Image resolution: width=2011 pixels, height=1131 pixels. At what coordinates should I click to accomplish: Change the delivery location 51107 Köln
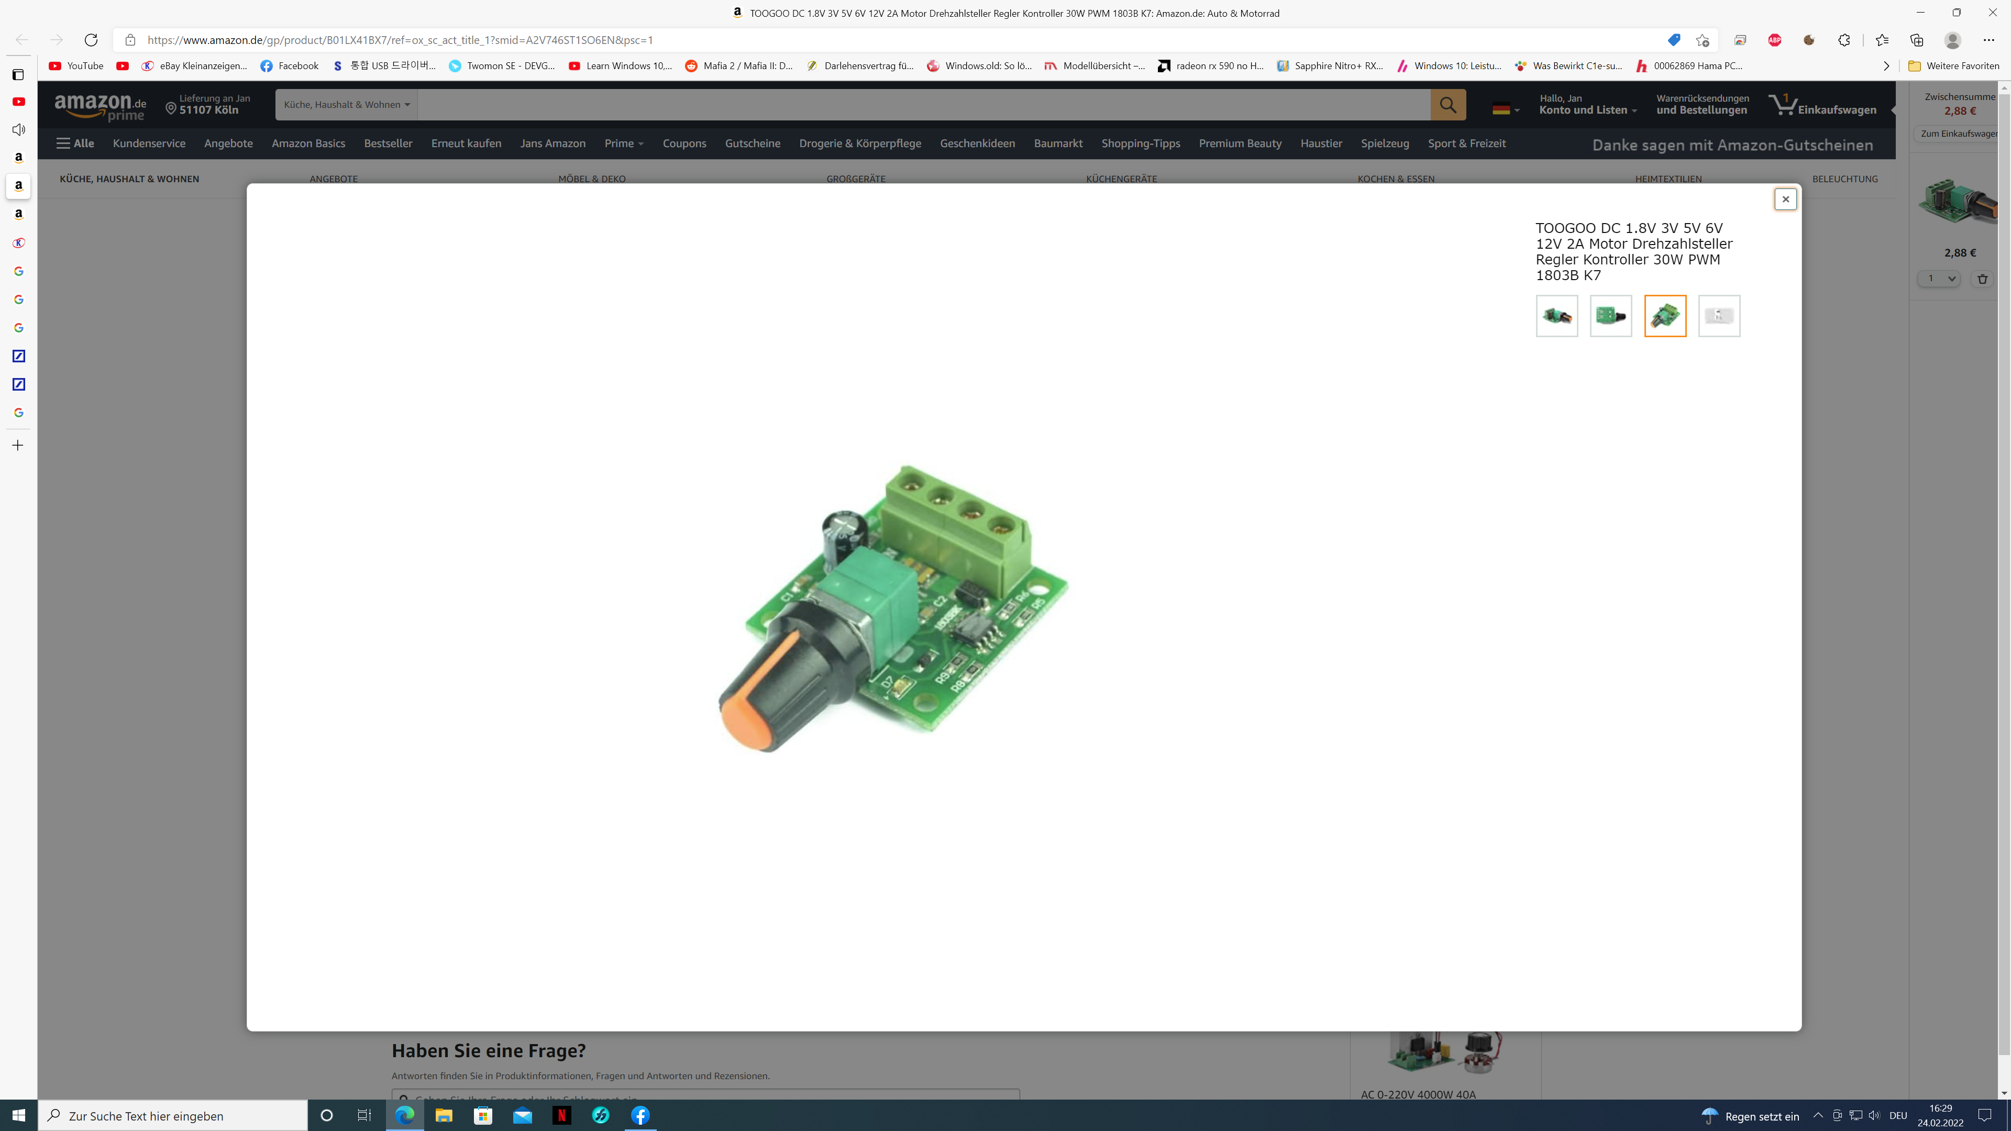coord(208,105)
